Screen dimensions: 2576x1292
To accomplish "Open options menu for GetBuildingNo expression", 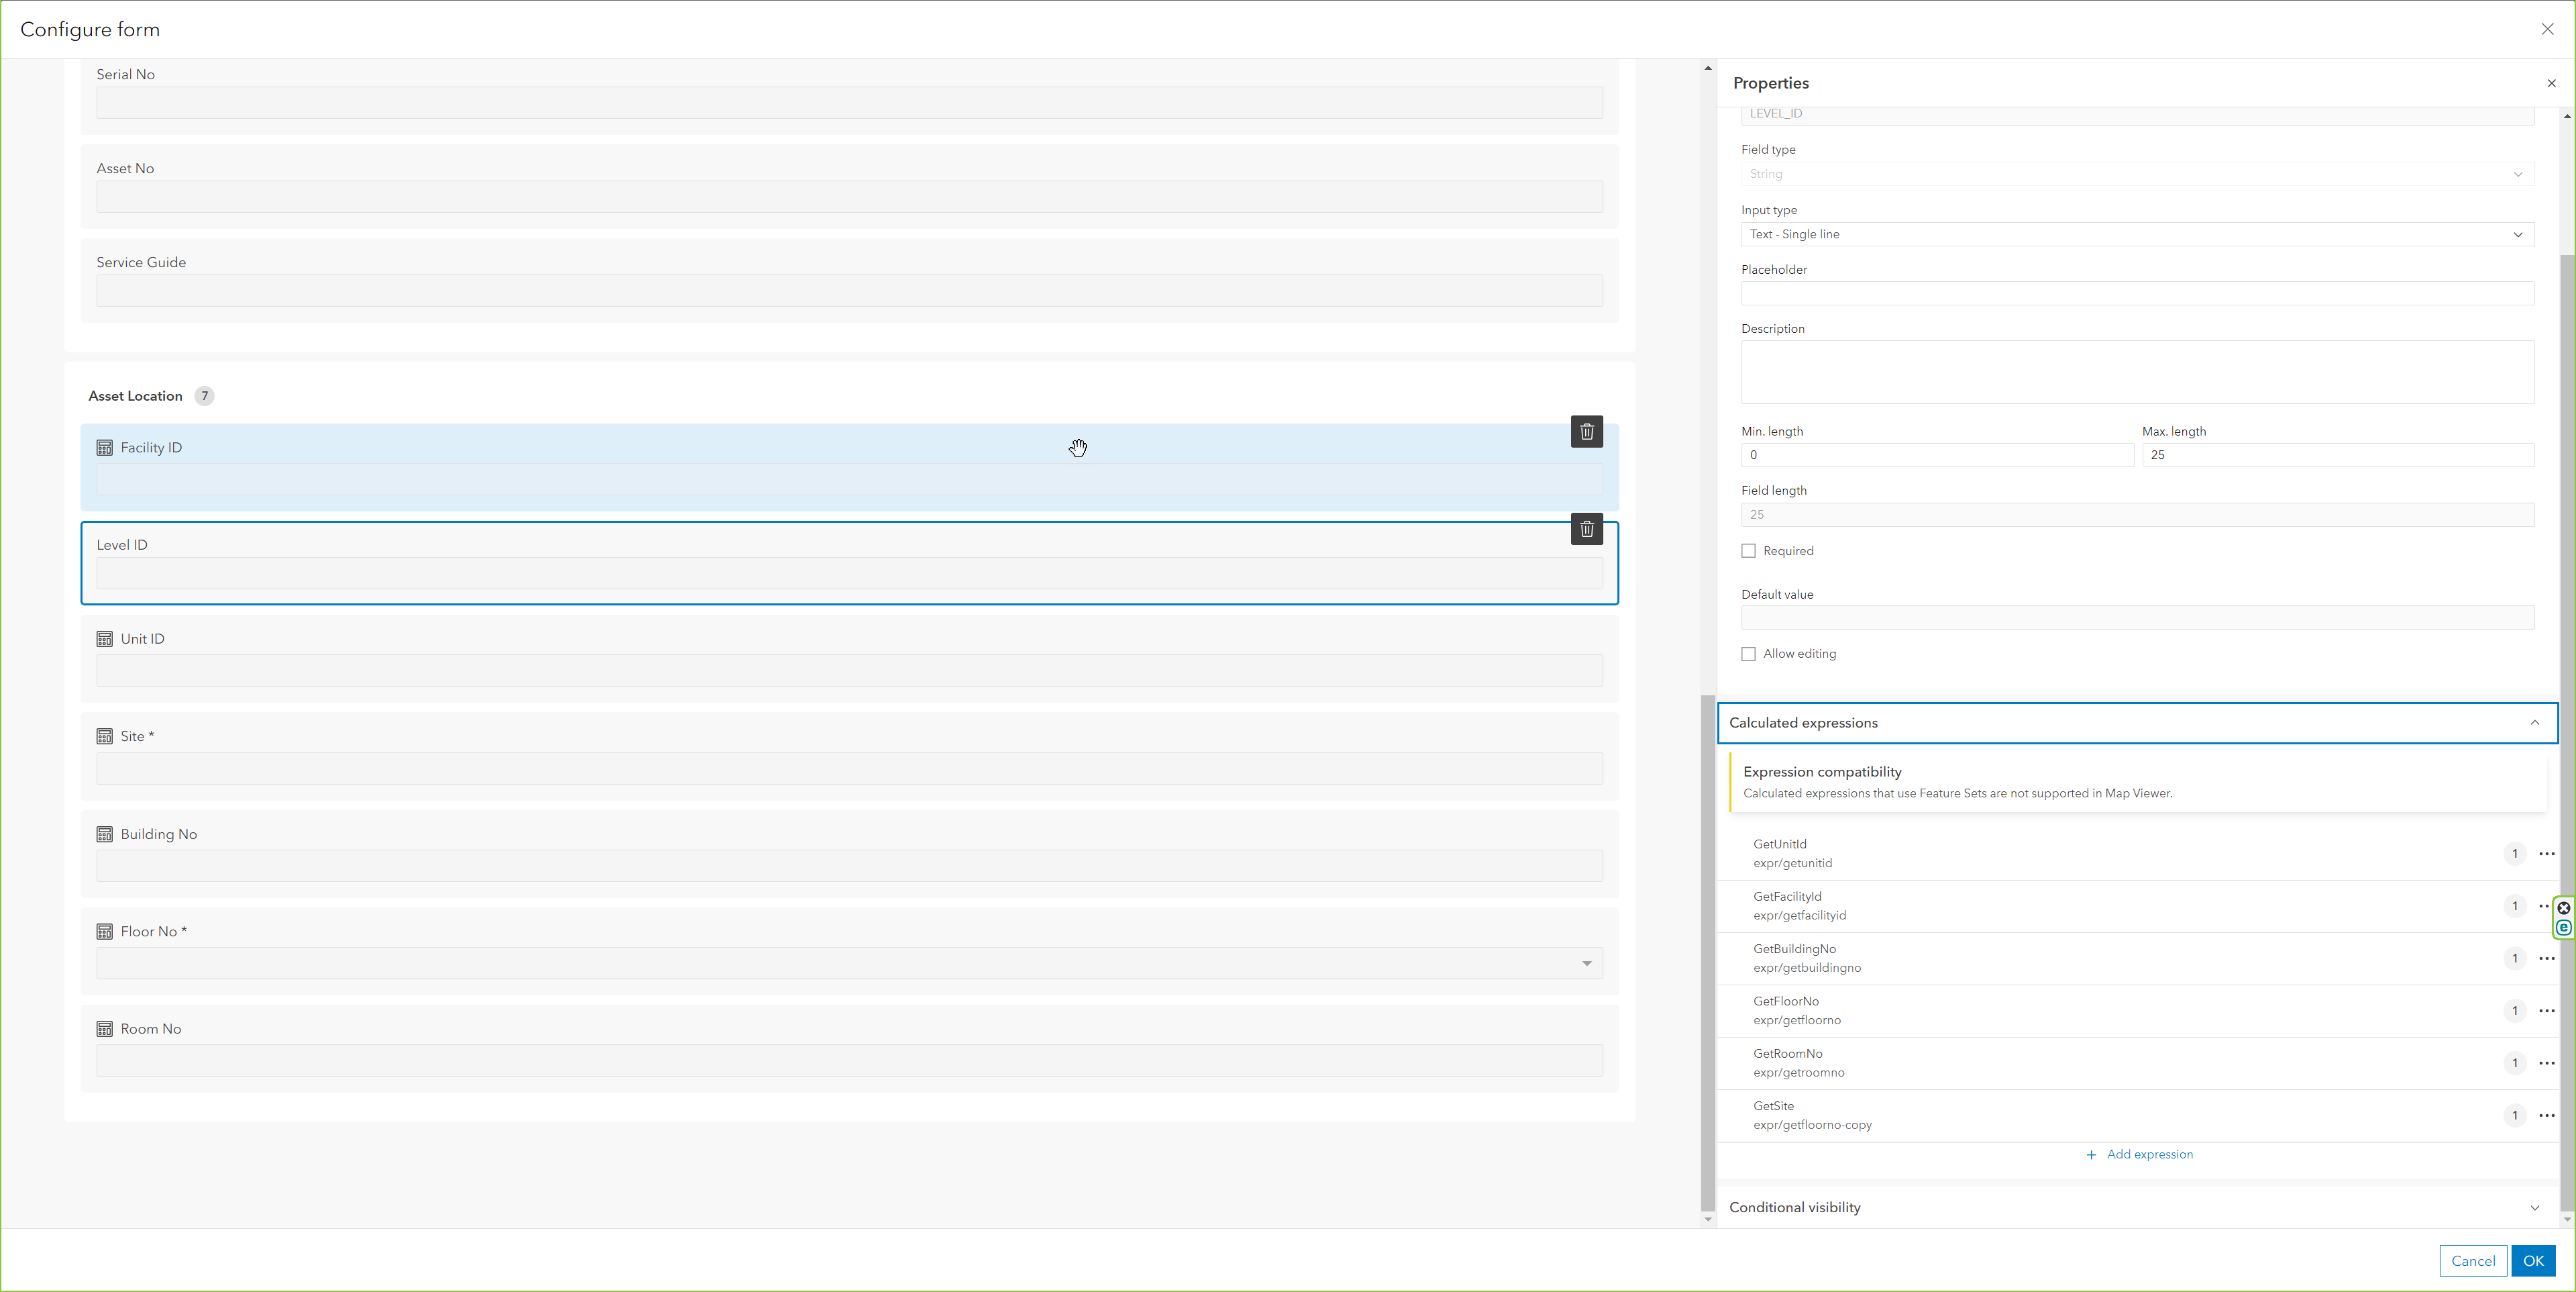I will pos(2546,958).
